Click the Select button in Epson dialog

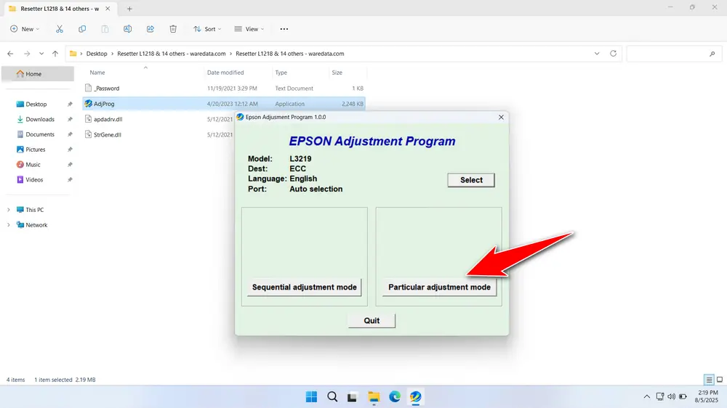[x=471, y=180]
